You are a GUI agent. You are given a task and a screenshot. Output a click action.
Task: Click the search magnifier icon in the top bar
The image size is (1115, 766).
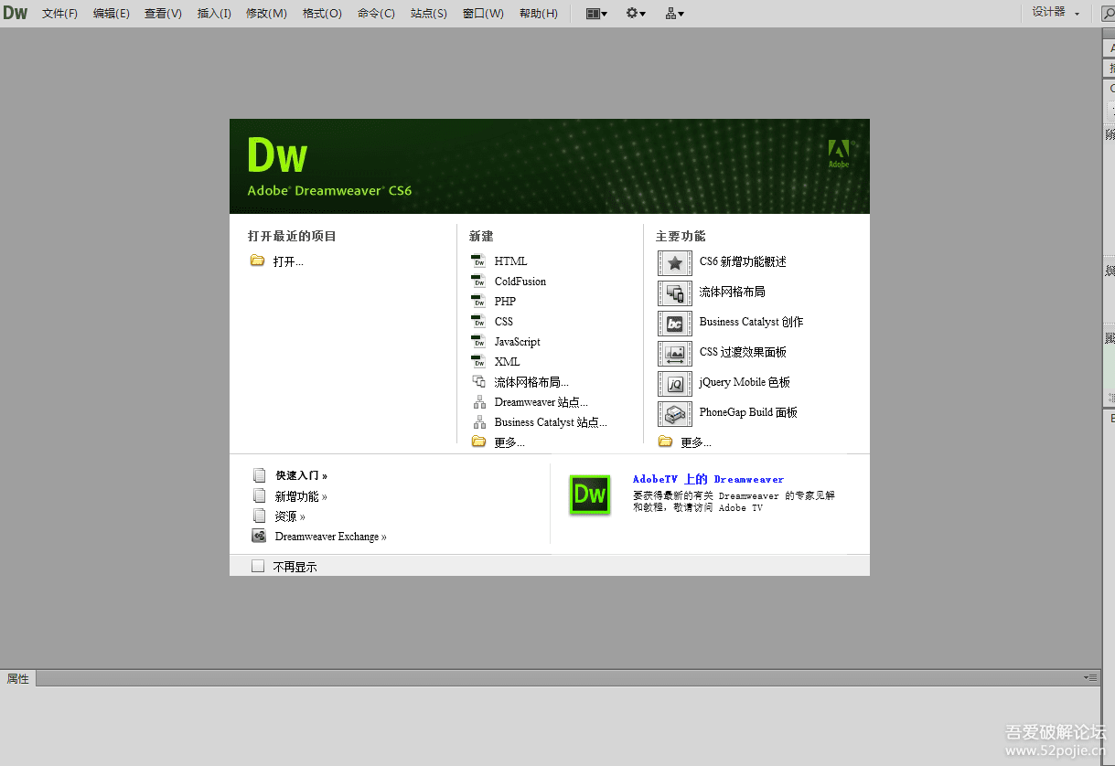1108,13
